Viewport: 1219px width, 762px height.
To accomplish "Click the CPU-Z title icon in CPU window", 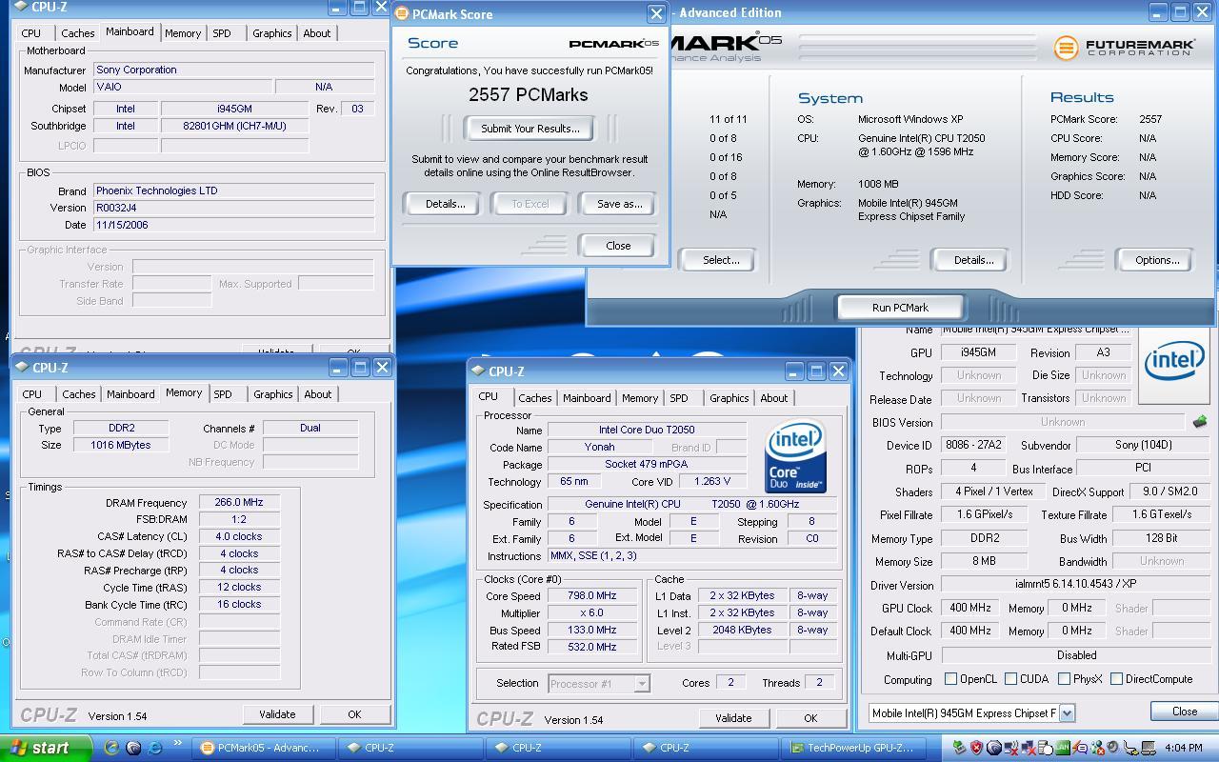I will tap(478, 371).
